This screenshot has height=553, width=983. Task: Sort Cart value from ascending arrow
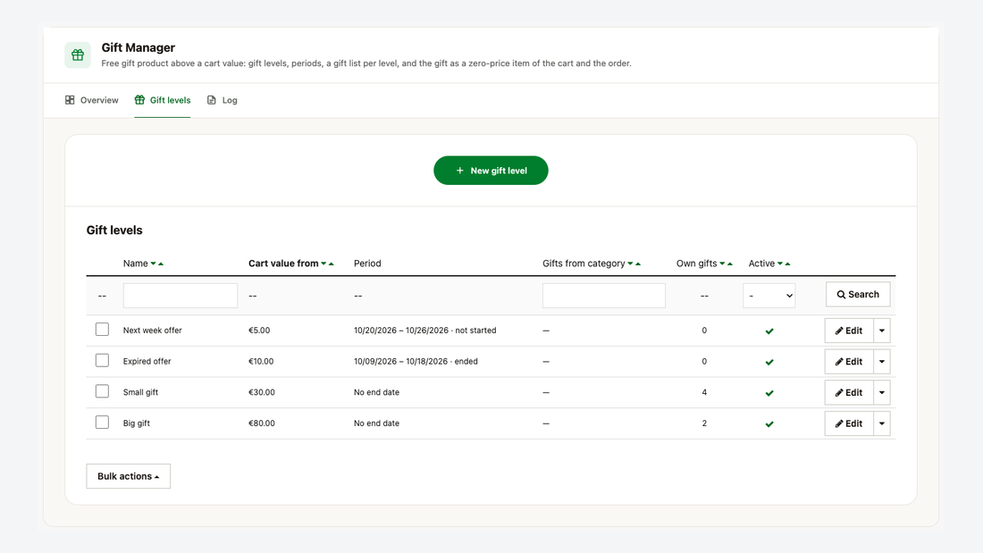click(x=332, y=264)
